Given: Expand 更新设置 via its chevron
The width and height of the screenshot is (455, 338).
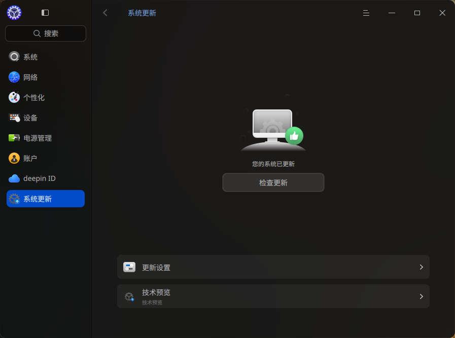Looking at the screenshot, I should point(422,267).
